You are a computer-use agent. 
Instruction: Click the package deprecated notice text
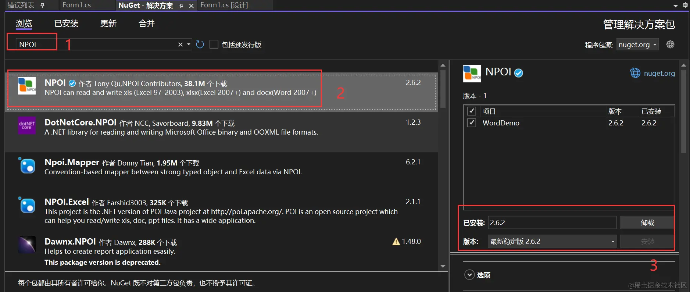point(103,262)
